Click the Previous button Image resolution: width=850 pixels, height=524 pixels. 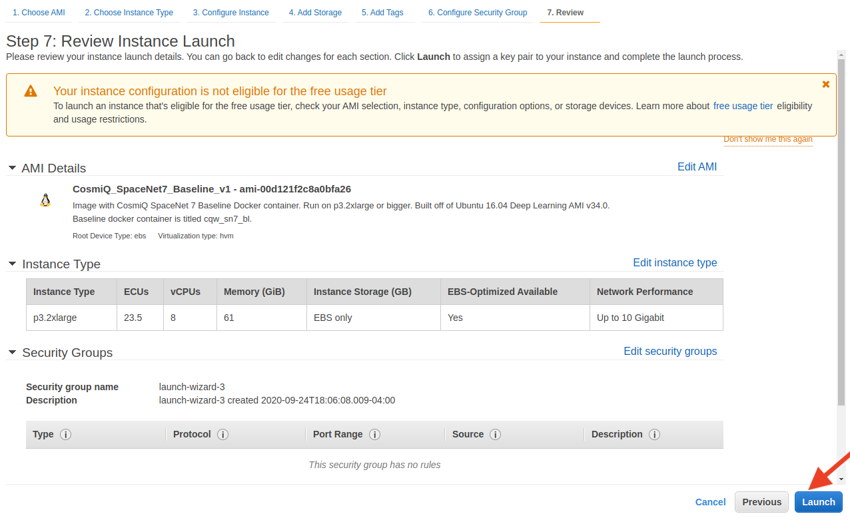click(761, 502)
